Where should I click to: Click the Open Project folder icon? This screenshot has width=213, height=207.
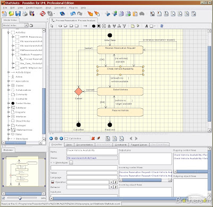point(11,14)
